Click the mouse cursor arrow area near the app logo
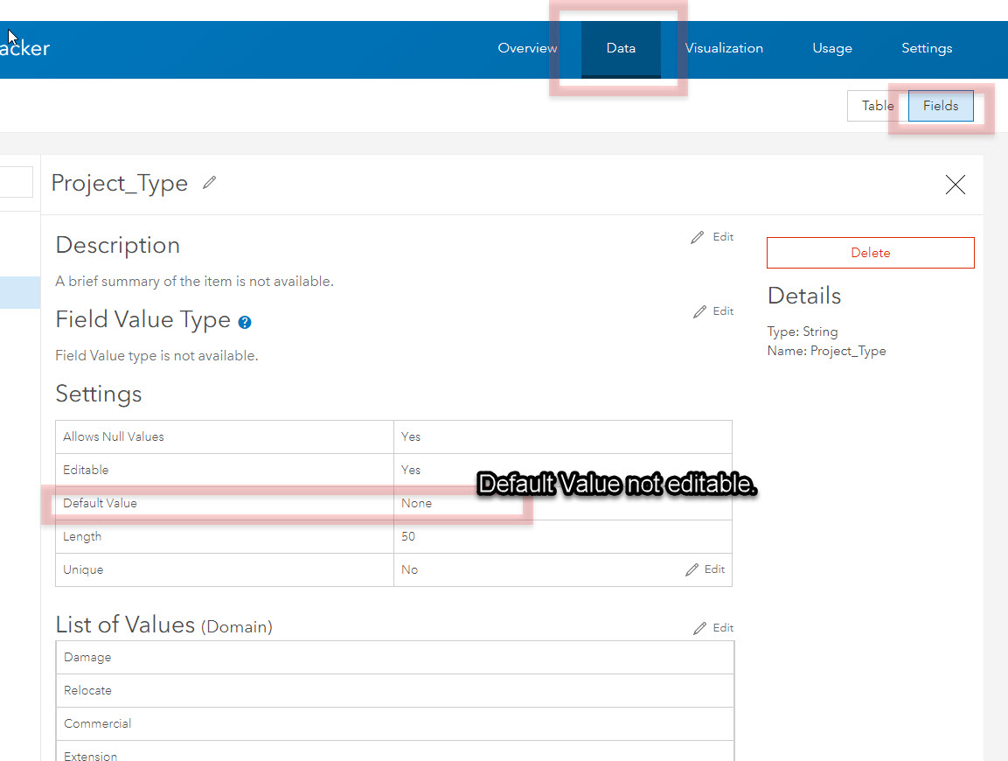 11,36
